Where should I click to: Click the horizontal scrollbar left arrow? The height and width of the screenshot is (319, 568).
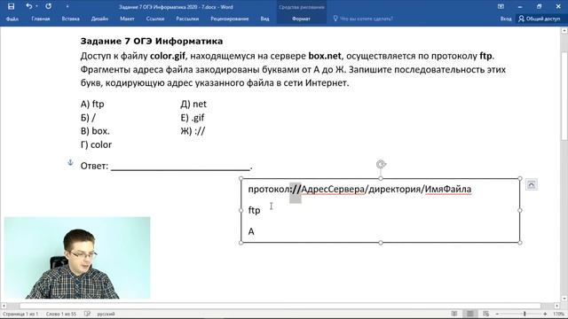(4, 306)
